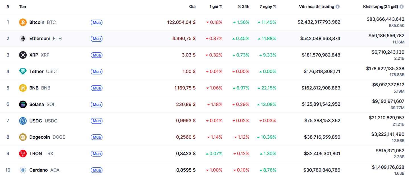Click info icon next to Khối lượng(24 giờ)

(402, 7)
